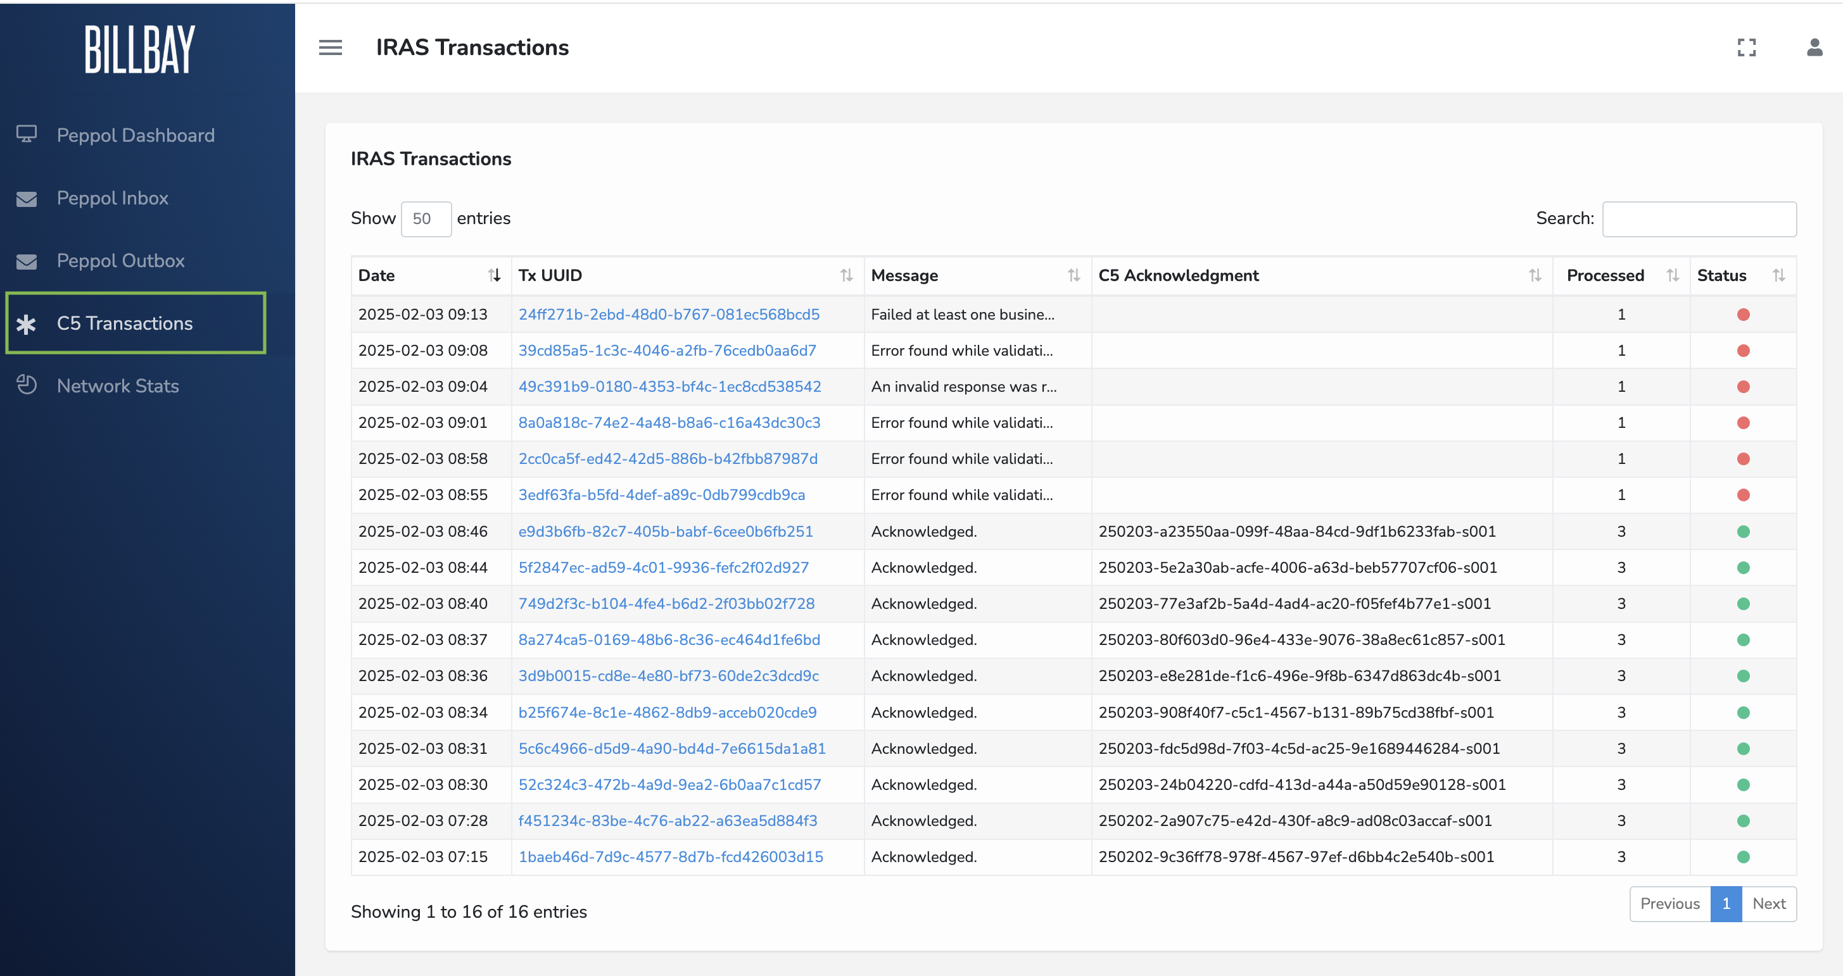Viewport: 1843px width, 976px height.
Task: Sort by C5 Acknowledgment column arrows
Action: [x=1535, y=275]
